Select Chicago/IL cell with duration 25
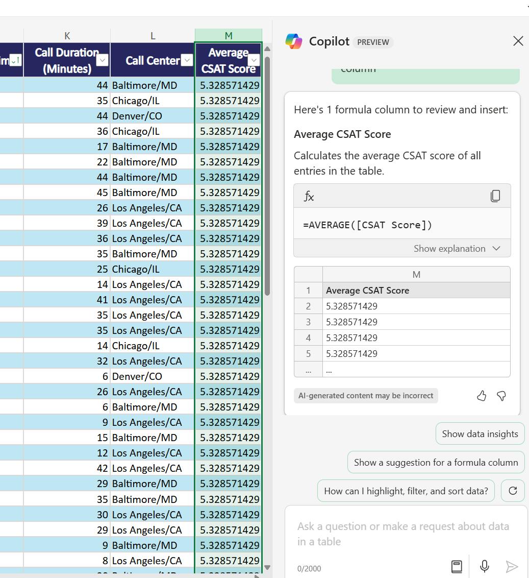 click(x=153, y=269)
